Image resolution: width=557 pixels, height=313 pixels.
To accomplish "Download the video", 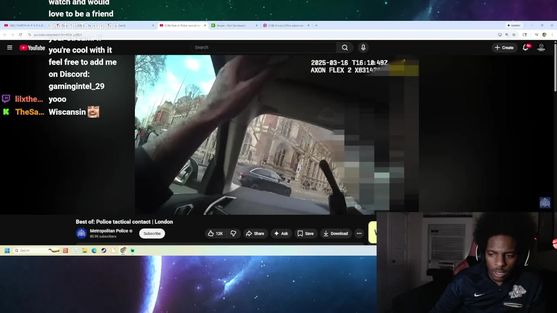I will [x=336, y=233].
